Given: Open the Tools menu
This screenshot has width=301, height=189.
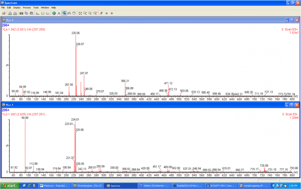Looking at the screenshot, I should tap(36, 8).
